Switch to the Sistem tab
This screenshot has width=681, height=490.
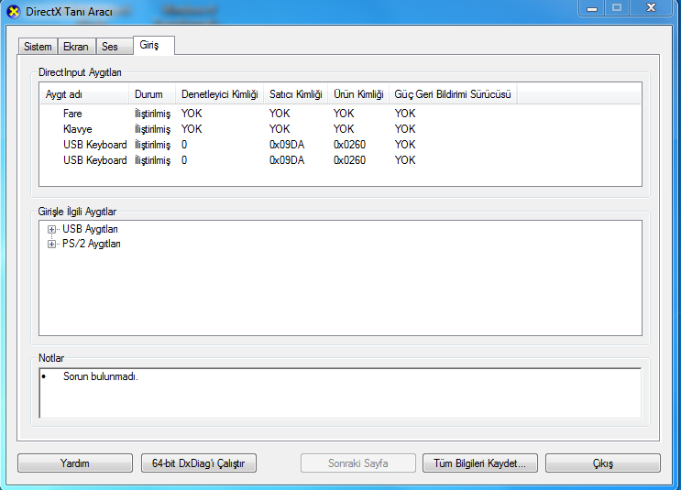(38, 47)
